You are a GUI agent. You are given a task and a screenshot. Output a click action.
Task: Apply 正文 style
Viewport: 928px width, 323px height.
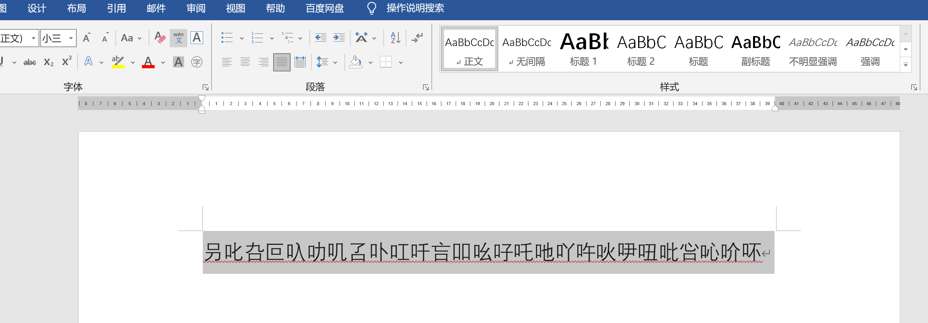(x=470, y=49)
